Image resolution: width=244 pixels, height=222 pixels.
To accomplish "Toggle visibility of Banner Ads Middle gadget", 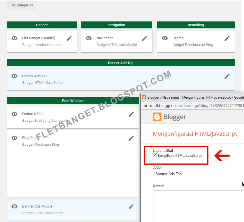I will pyautogui.click(x=14, y=206).
